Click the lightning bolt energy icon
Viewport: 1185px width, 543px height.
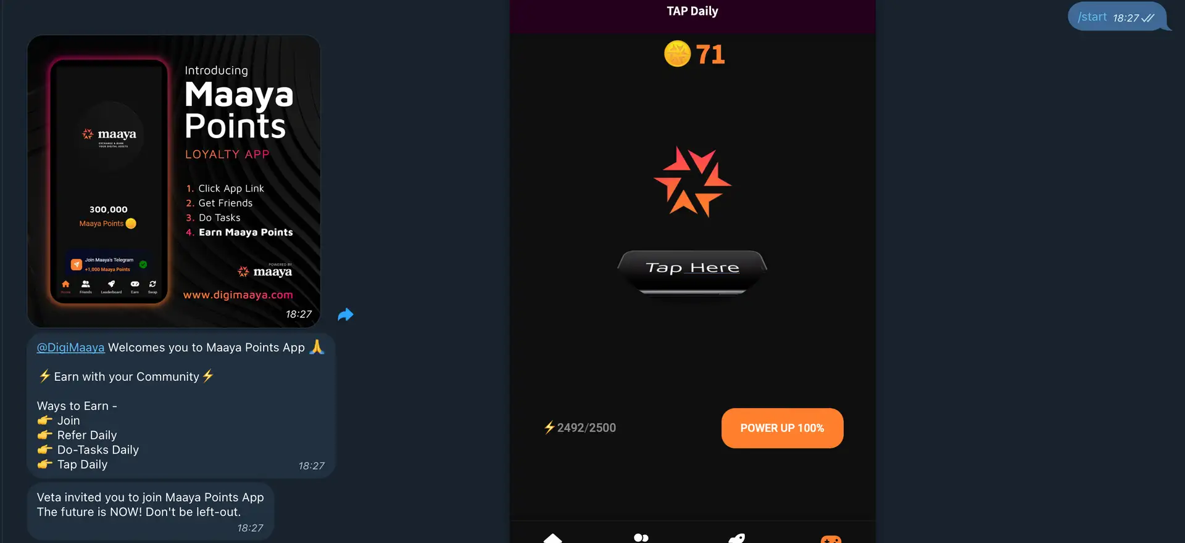549,427
